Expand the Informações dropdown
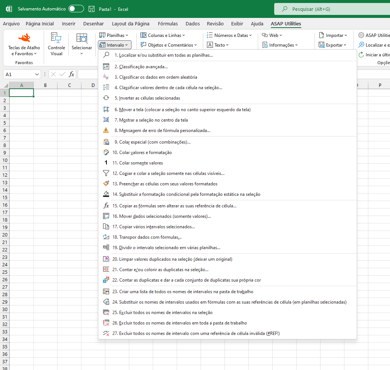Screen dimensions: 390x370 [280, 45]
